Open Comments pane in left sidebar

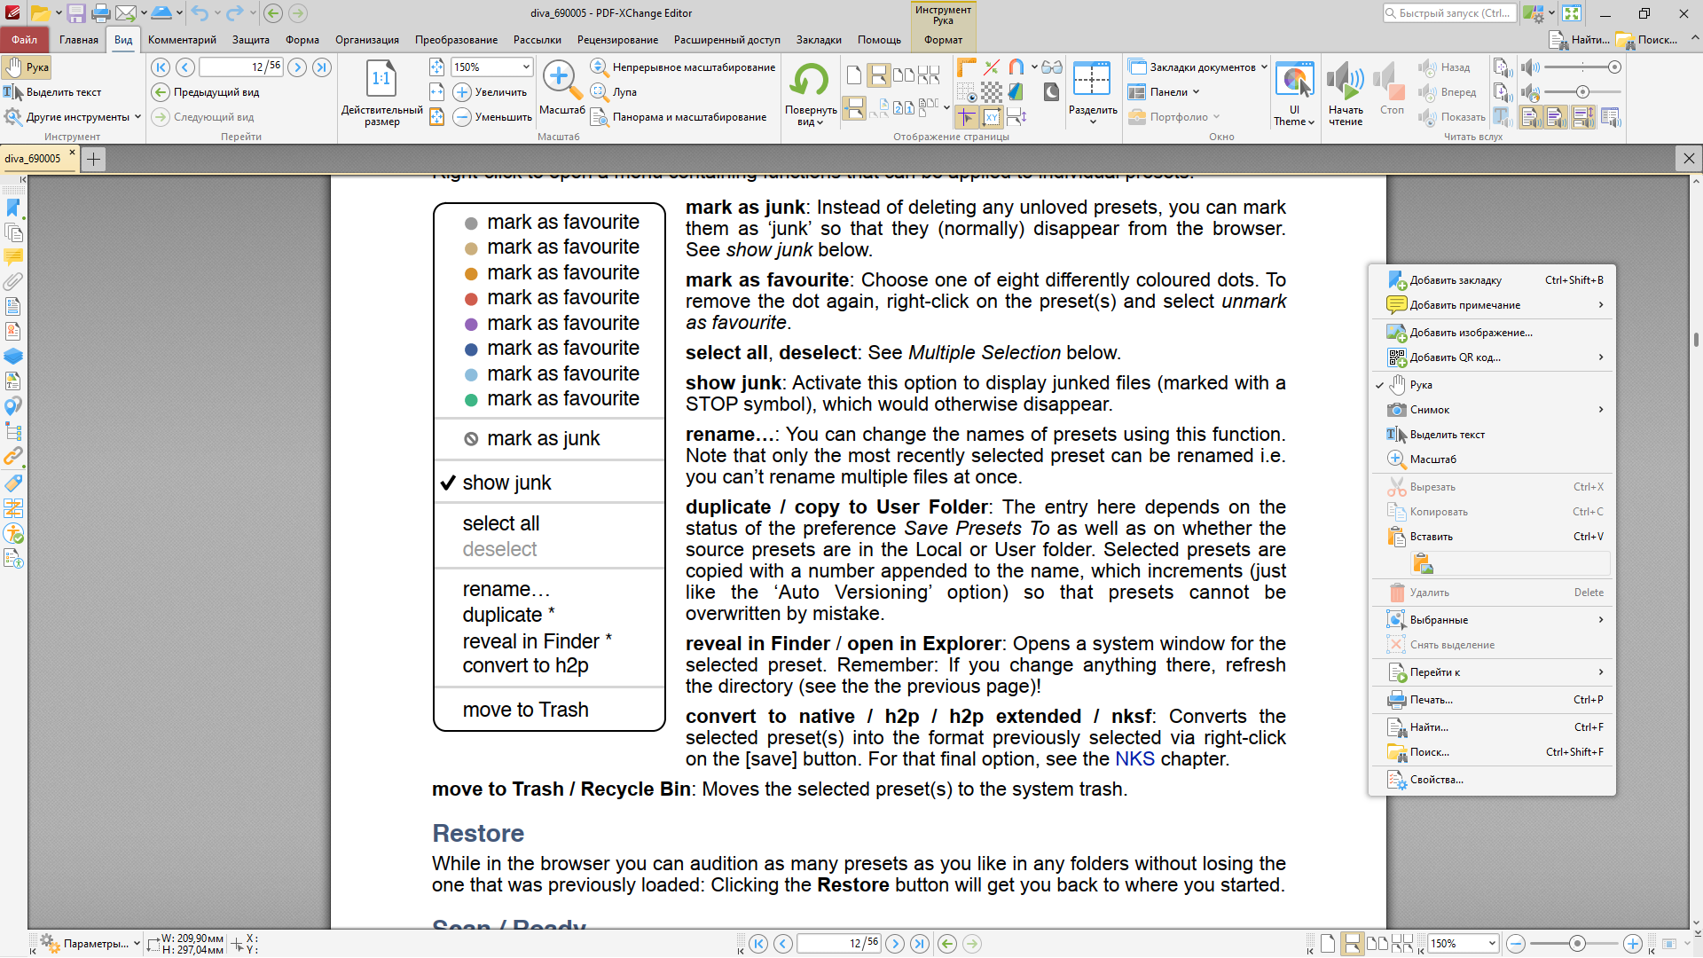tap(13, 257)
